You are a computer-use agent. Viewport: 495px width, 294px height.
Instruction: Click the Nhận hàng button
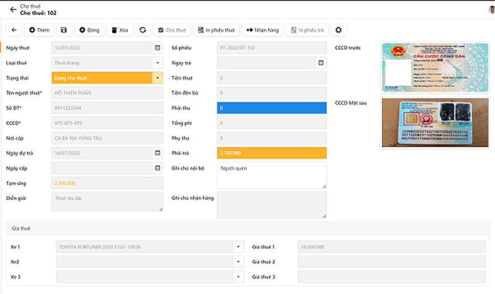[262, 30]
